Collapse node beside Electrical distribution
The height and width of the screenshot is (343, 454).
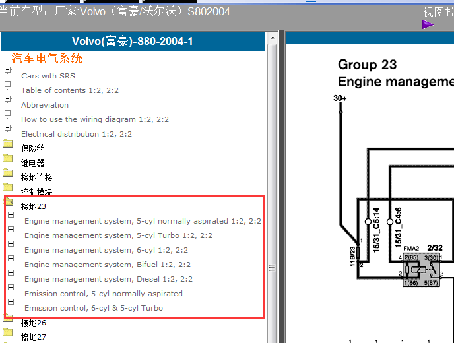(7, 128)
